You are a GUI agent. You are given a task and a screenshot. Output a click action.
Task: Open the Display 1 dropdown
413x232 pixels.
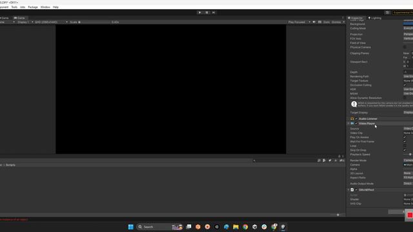(x=25, y=22)
